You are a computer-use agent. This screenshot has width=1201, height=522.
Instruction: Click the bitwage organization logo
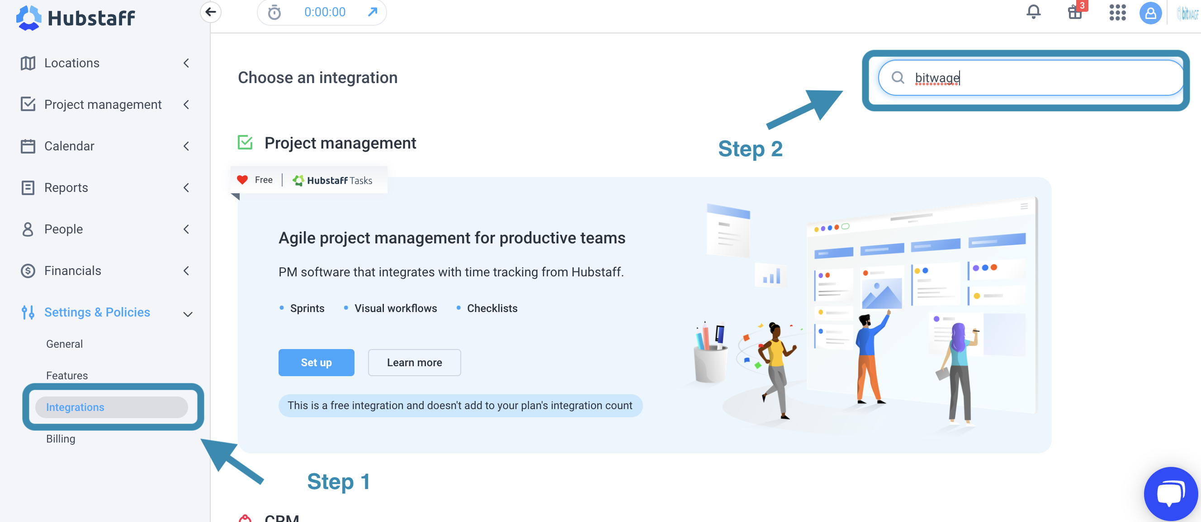(x=1187, y=14)
